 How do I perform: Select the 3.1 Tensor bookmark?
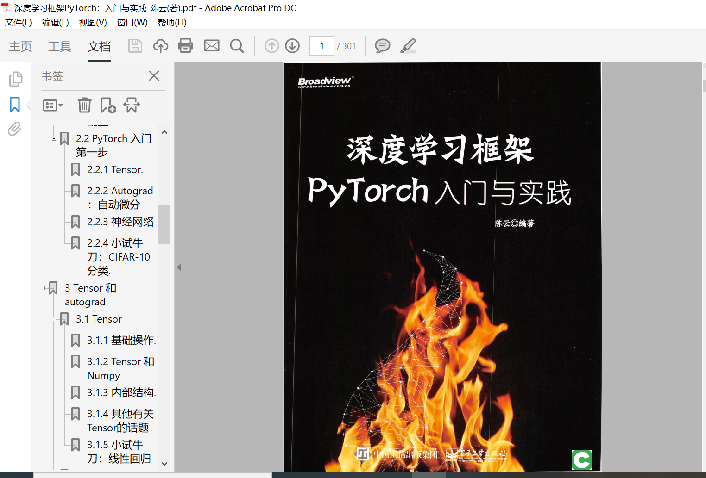(x=99, y=319)
